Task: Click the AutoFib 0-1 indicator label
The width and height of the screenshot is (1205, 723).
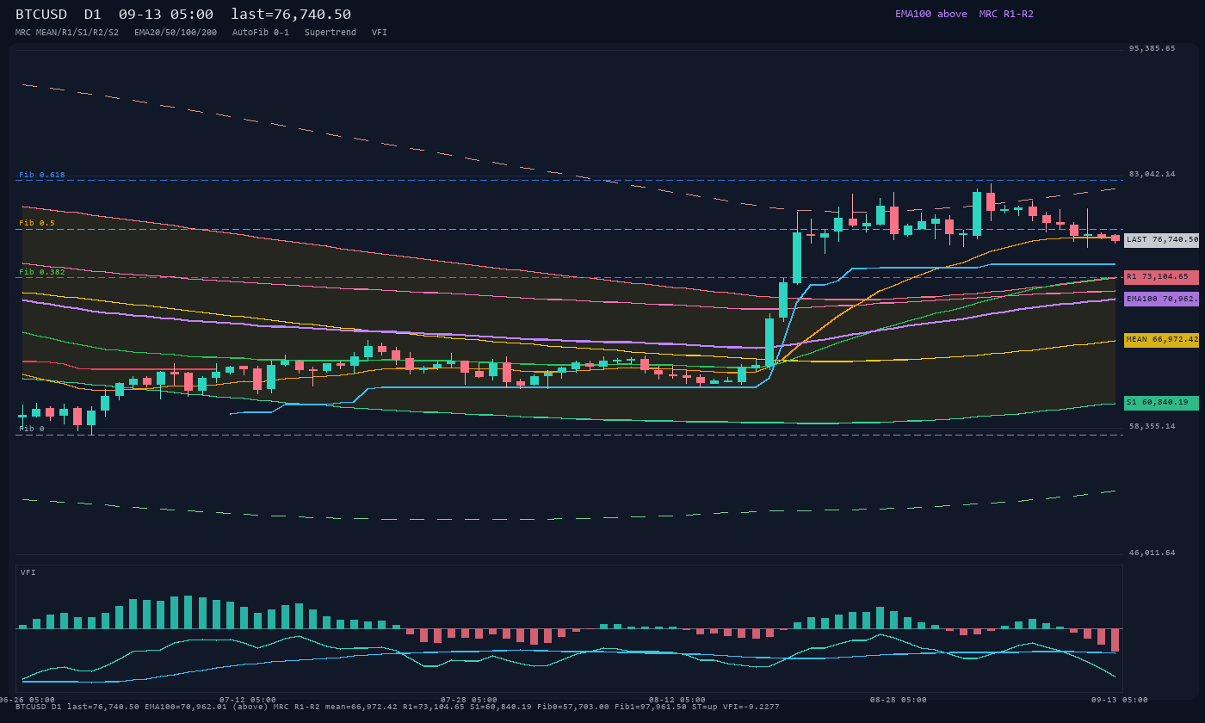Action: click(x=261, y=33)
